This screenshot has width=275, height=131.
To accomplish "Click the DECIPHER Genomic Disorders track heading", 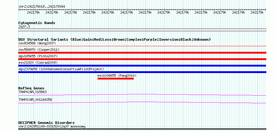I will pos(46,123).
